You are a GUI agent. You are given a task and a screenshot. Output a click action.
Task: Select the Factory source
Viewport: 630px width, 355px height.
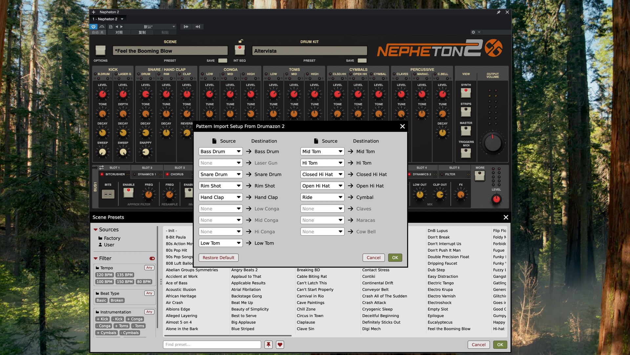(x=109, y=238)
